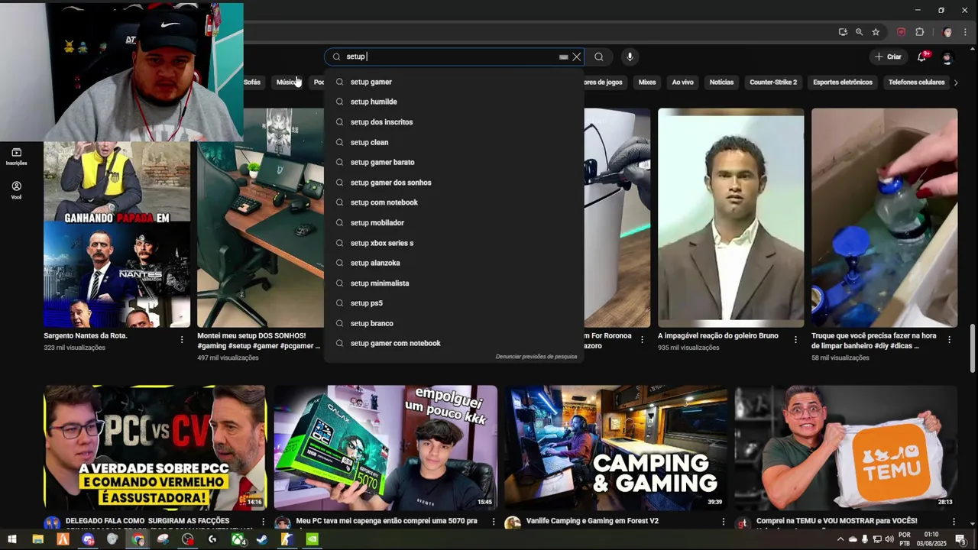Open the PCC vs CV video thumbnail
Image resolution: width=978 pixels, height=550 pixels.
[x=155, y=448]
